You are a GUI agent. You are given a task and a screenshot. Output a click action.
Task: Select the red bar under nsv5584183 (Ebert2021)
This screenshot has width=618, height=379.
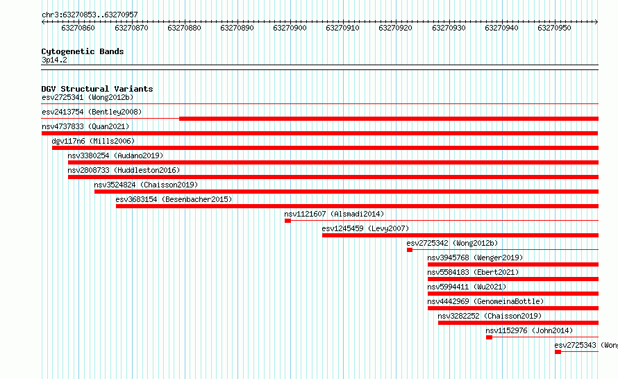click(x=513, y=279)
